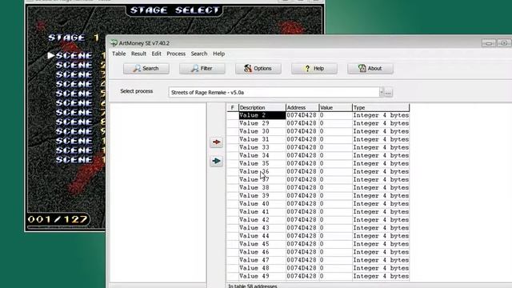
Task: Select the Value 35 row
Action: pyautogui.click(x=318, y=163)
